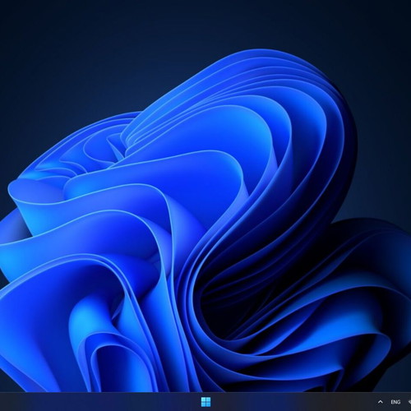Show hidden system tray icons
This screenshot has width=411, height=411.
pos(380,402)
